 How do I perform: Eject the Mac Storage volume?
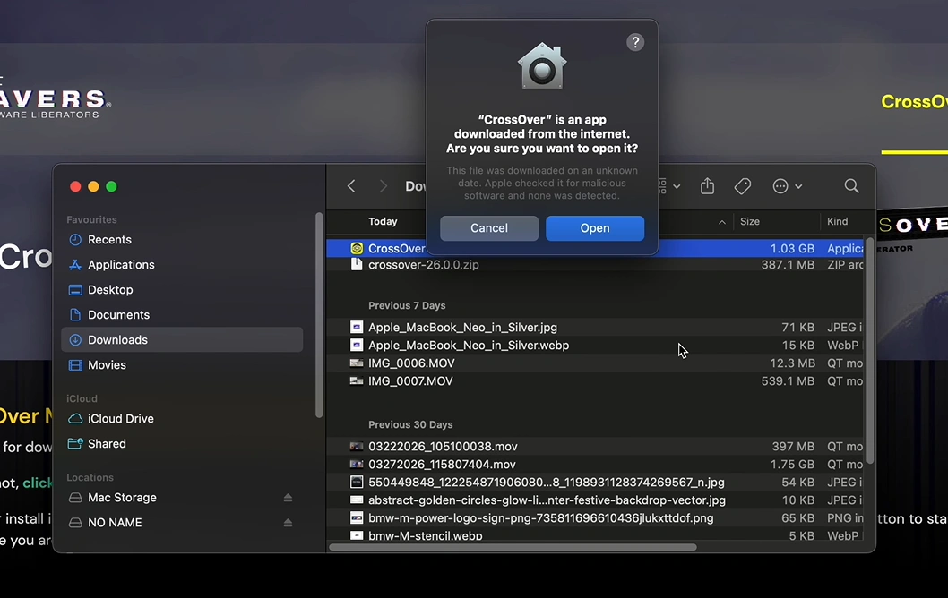coord(287,497)
